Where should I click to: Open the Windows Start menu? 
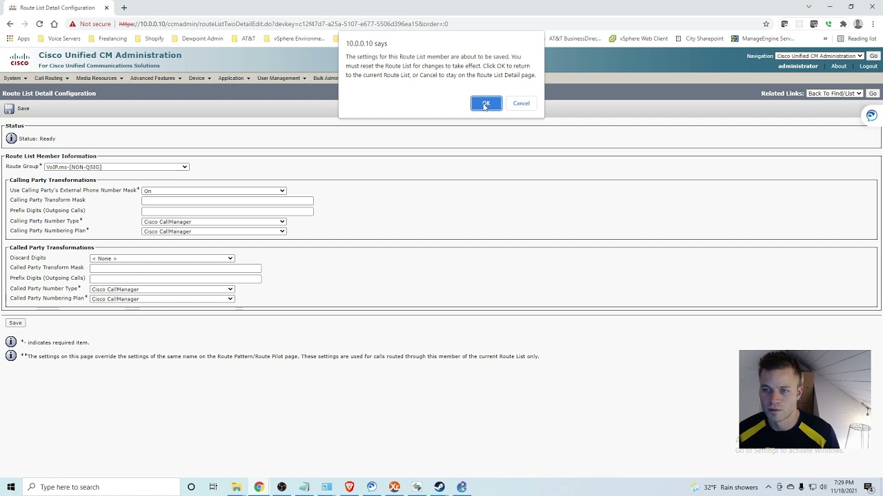click(x=11, y=487)
